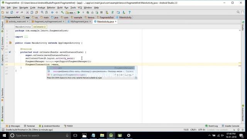This screenshot has height=139, width=247.
Task: Open the Analyze menu
Action: (41, 8)
